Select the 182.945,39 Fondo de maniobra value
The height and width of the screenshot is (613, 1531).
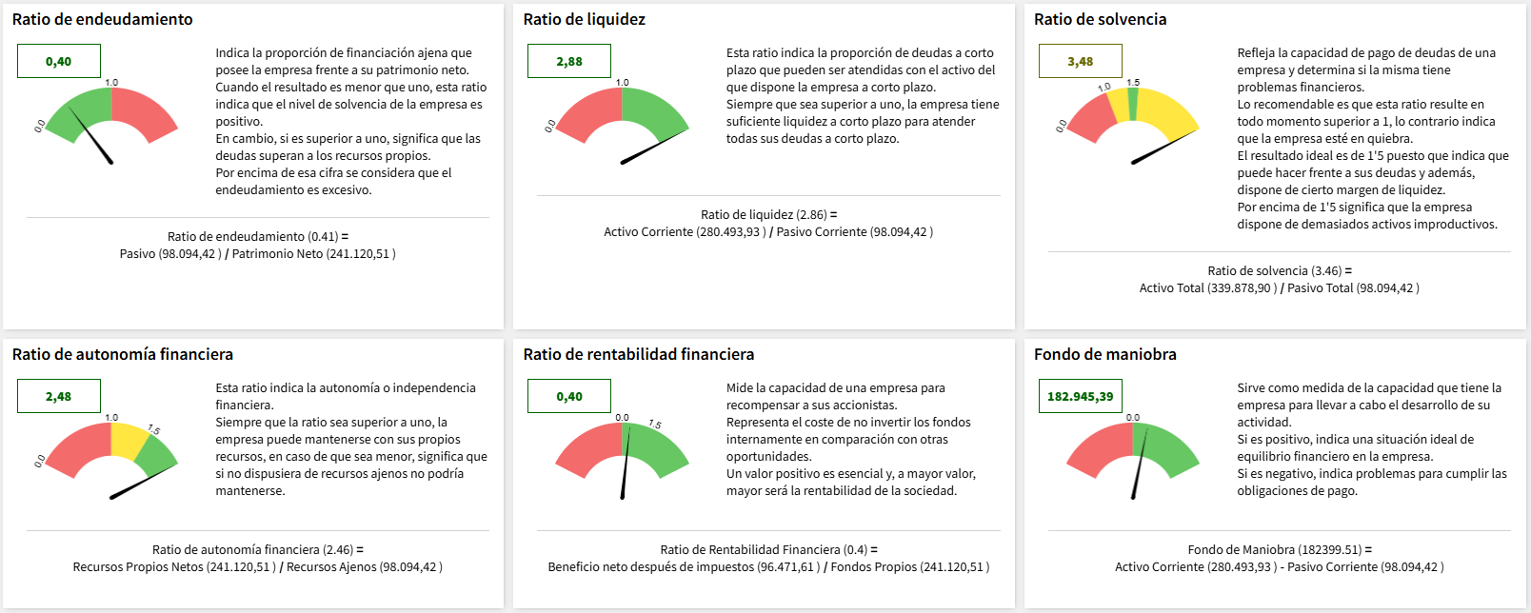1081,397
